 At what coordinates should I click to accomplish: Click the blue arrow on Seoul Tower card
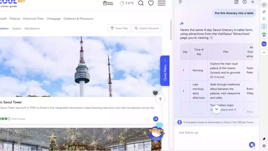coord(155,119)
